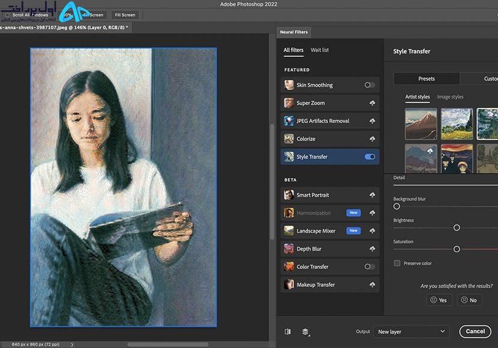Click the New badge on Harmonization
The height and width of the screenshot is (348, 498).
(353, 212)
